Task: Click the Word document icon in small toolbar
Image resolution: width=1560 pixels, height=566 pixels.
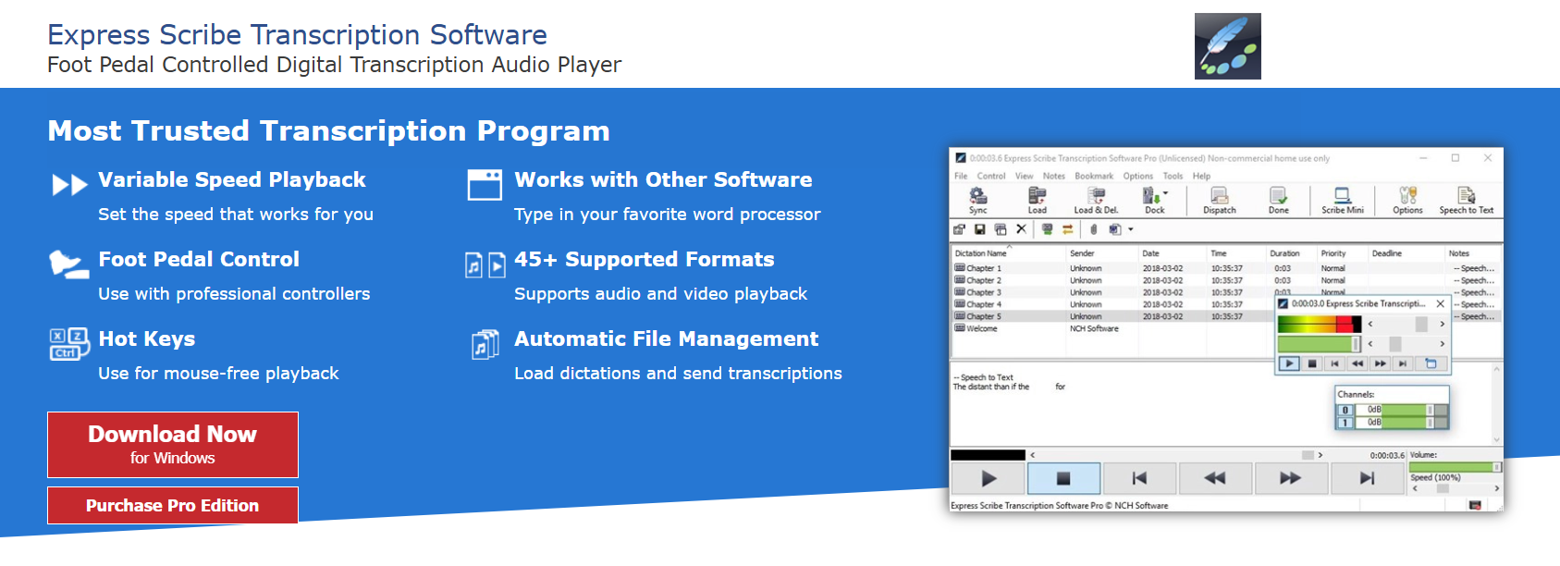Action: click(x=1114, y=229)
